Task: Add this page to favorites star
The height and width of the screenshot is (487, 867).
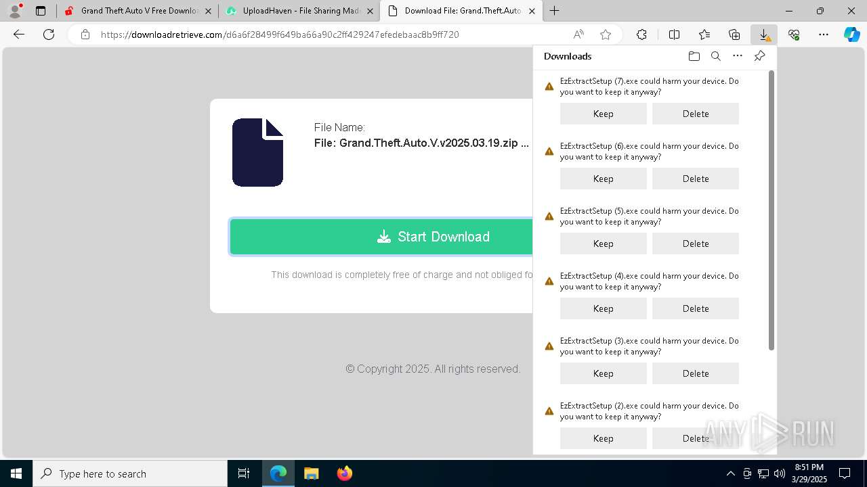Action: 606,34
